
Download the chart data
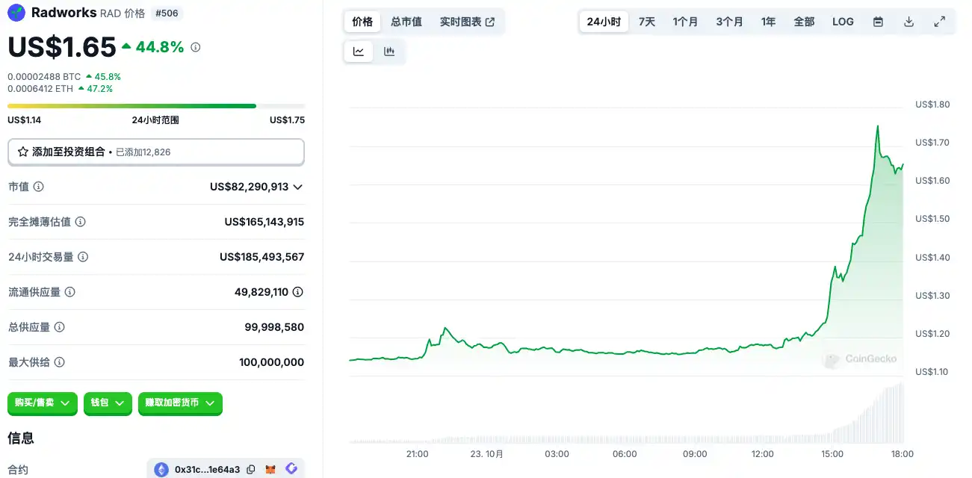(x=908, y=22)
